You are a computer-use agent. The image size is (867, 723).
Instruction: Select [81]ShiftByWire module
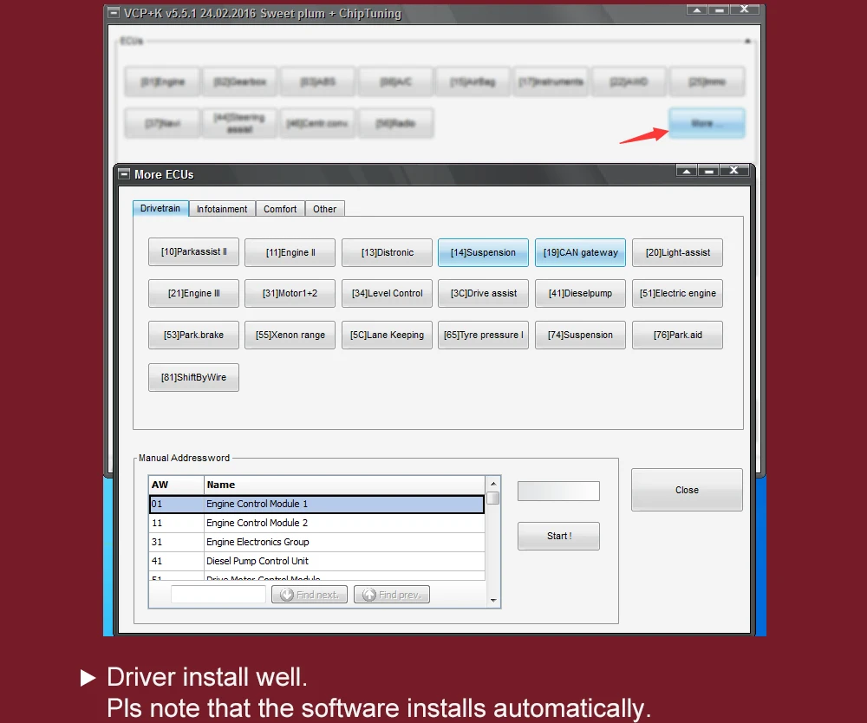point(193,377)
